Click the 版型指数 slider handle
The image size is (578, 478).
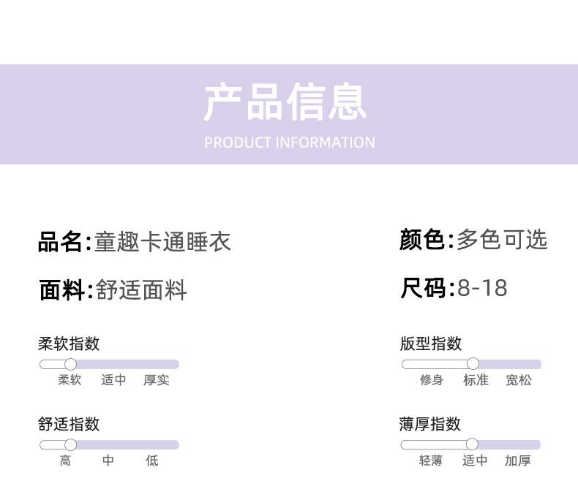pyautogui.click(x=473, y=364)
